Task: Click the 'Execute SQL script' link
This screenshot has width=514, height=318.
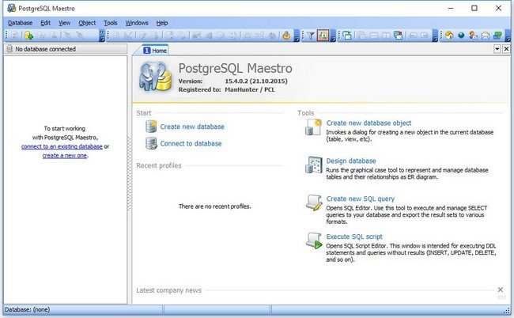Action: [354, 237]
